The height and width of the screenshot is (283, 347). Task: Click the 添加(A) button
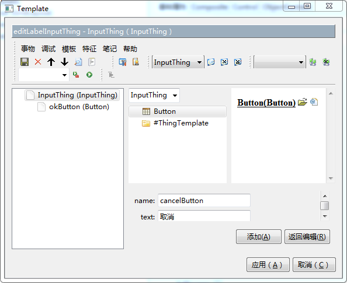258,237
